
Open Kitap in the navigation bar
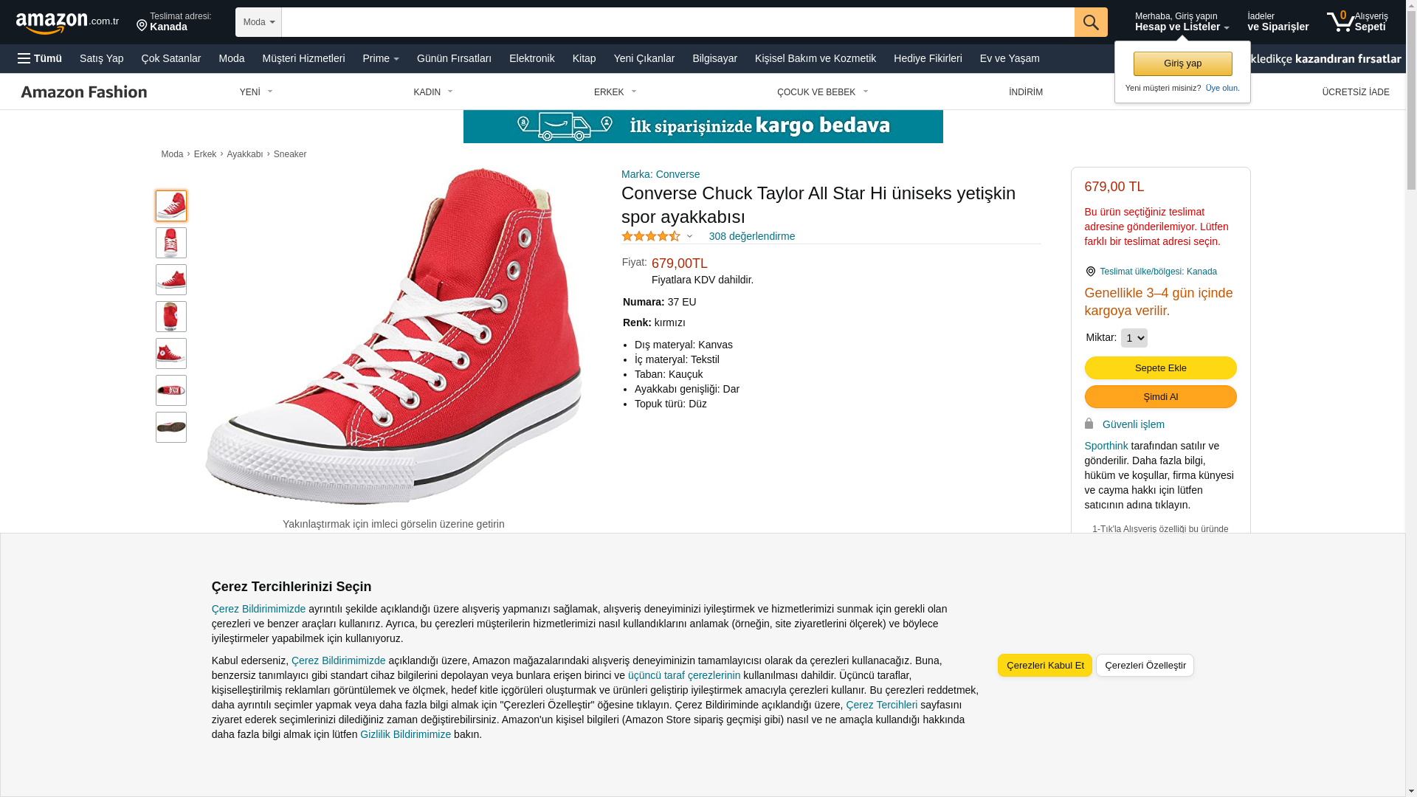pos(584,58)
